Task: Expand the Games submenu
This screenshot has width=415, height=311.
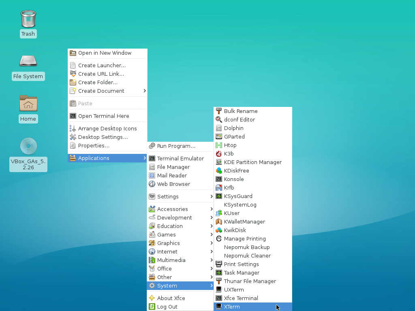Action: pos(180,234)
